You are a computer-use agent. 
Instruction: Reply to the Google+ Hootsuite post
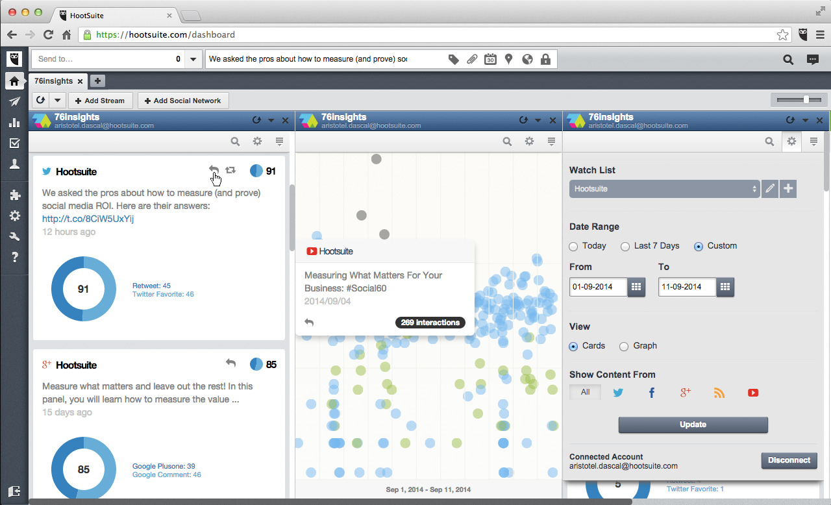tap(230, 363)
